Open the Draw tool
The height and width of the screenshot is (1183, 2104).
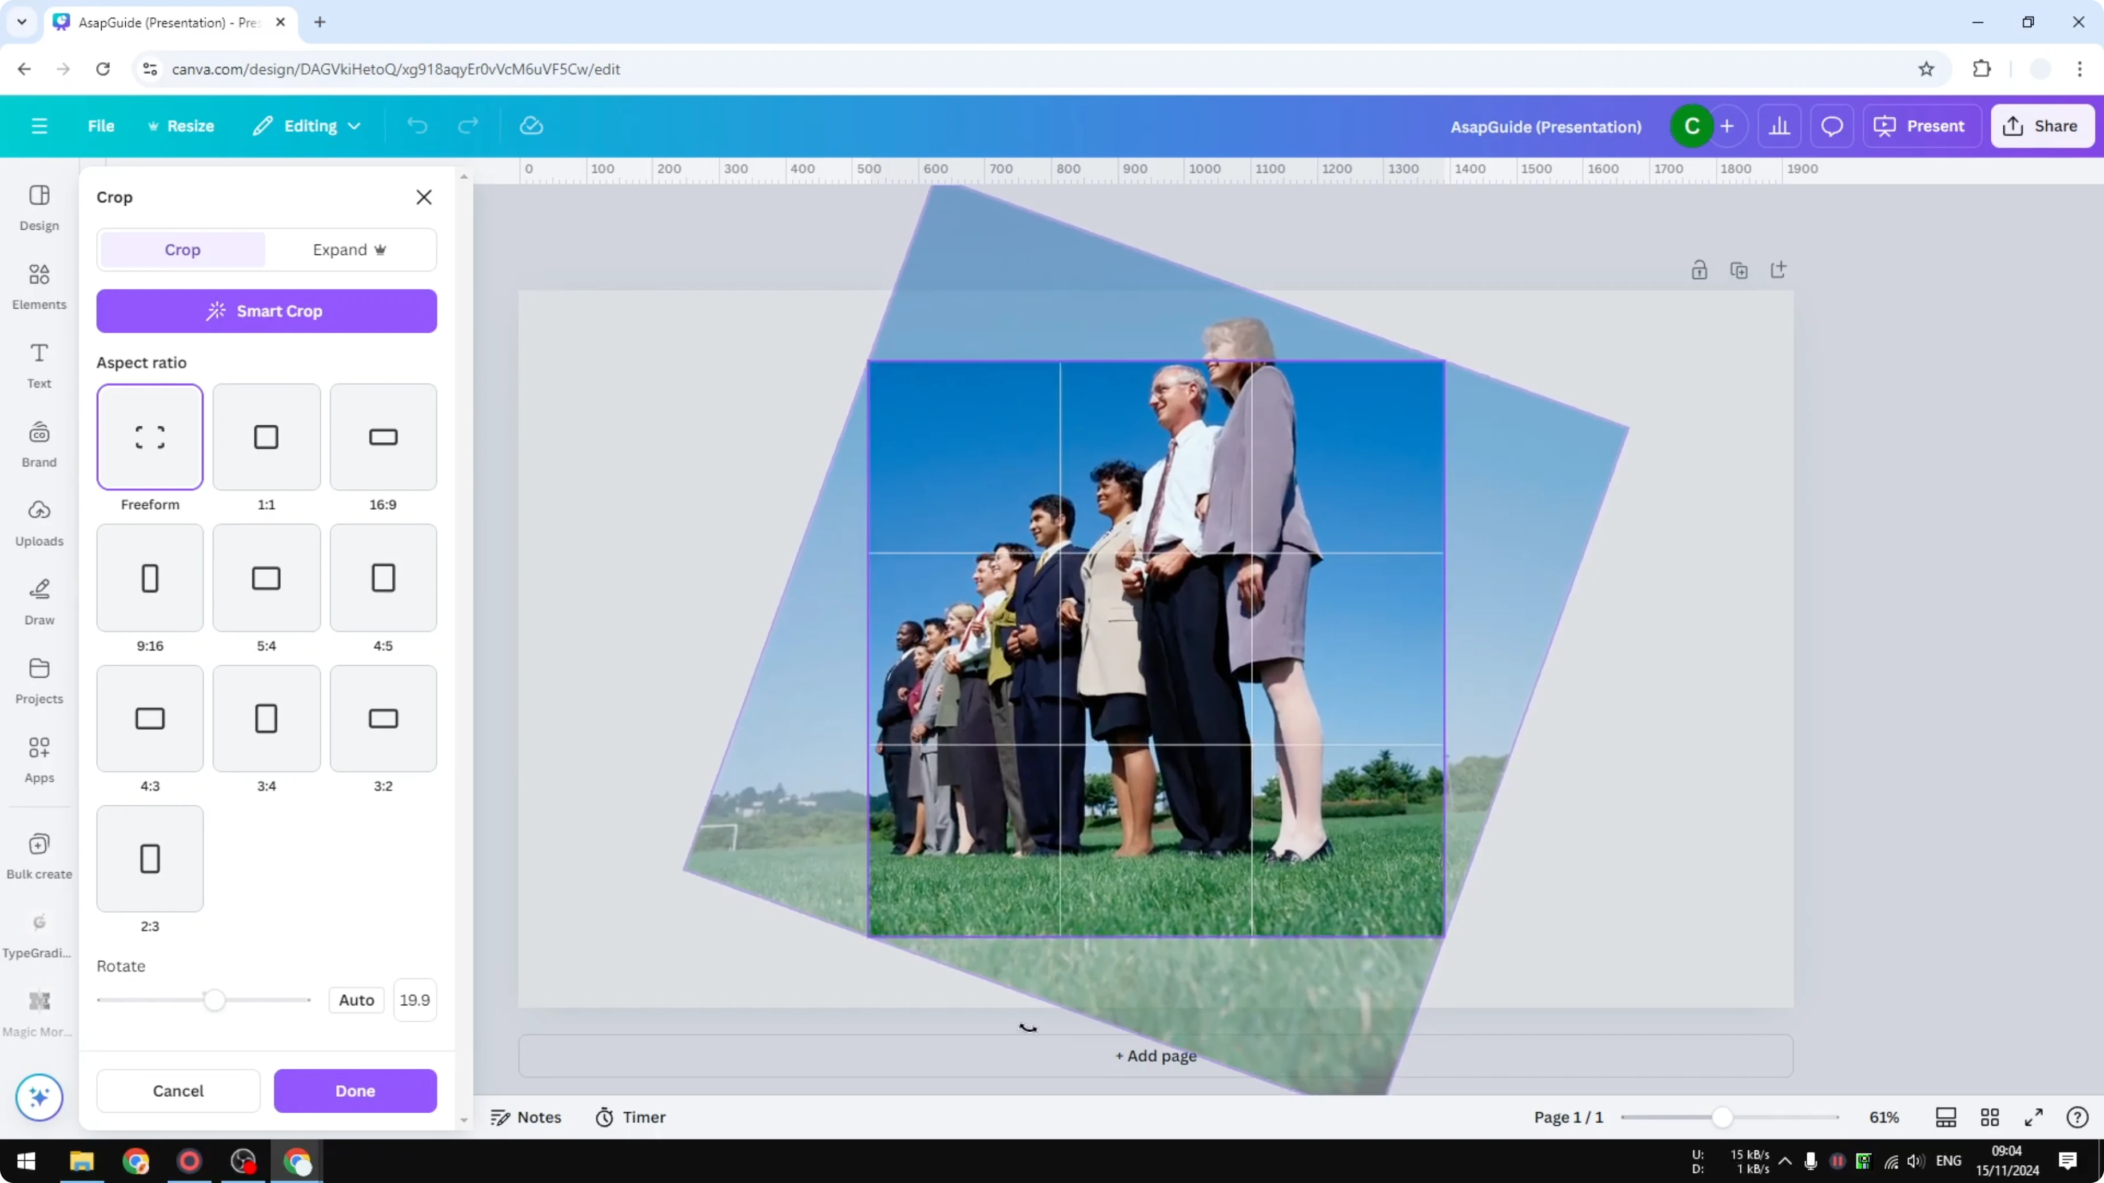click(x=38, y=602)
